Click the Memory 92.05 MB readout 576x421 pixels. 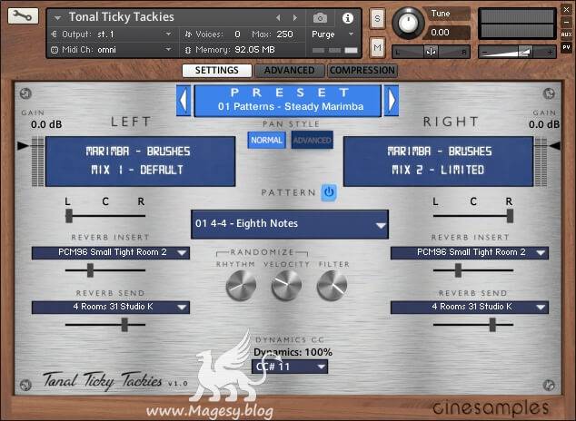[x=254, y=50]
